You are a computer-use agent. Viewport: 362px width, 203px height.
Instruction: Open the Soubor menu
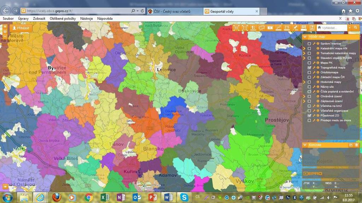[8, 19]
